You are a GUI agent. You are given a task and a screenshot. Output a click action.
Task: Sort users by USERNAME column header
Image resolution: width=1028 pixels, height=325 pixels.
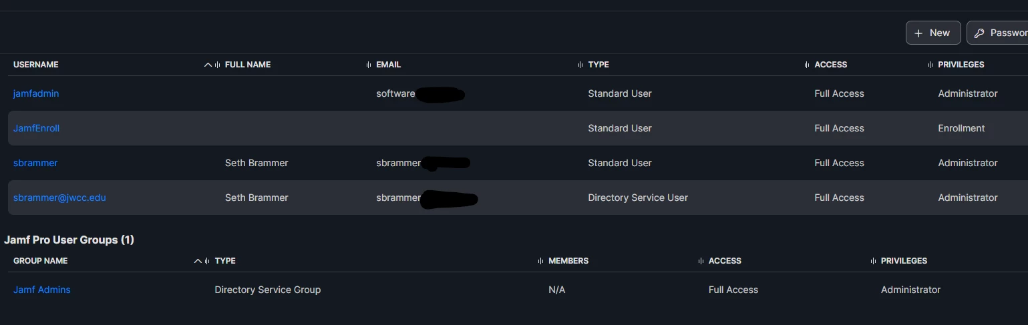click(36, 65)
